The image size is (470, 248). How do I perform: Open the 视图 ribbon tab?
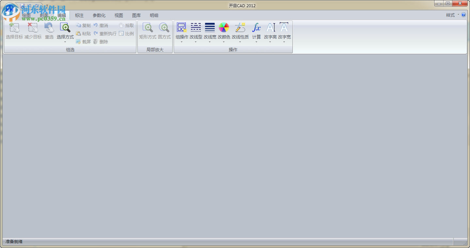[x=119, y=15]
